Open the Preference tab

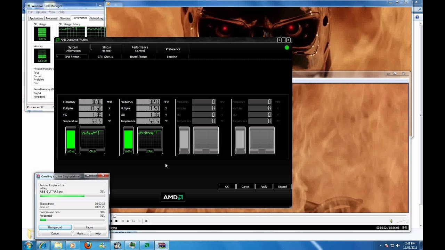(x=173, y=49)
